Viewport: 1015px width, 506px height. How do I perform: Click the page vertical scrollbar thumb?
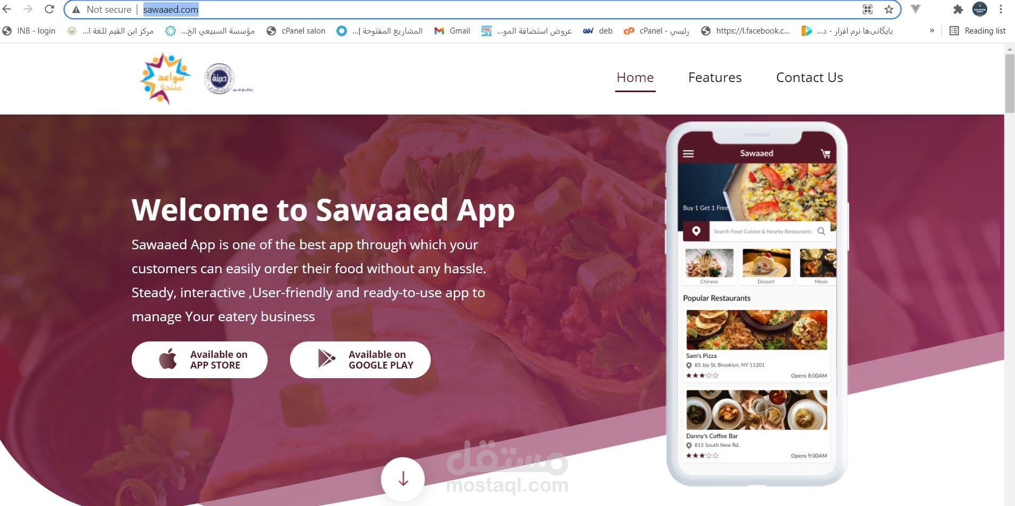pos(1009,83)
